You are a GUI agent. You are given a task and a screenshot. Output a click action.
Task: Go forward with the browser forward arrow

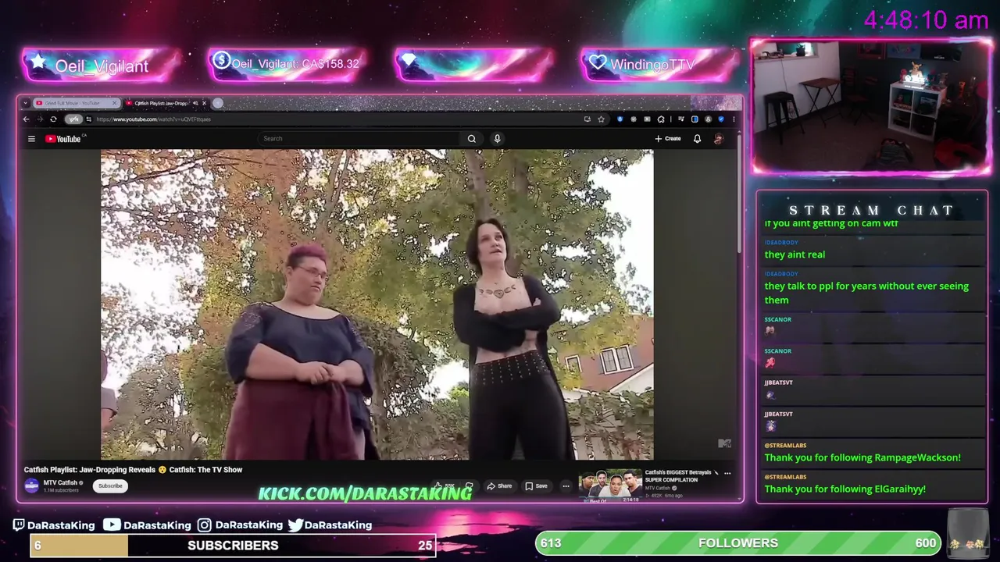pos(39,119)
